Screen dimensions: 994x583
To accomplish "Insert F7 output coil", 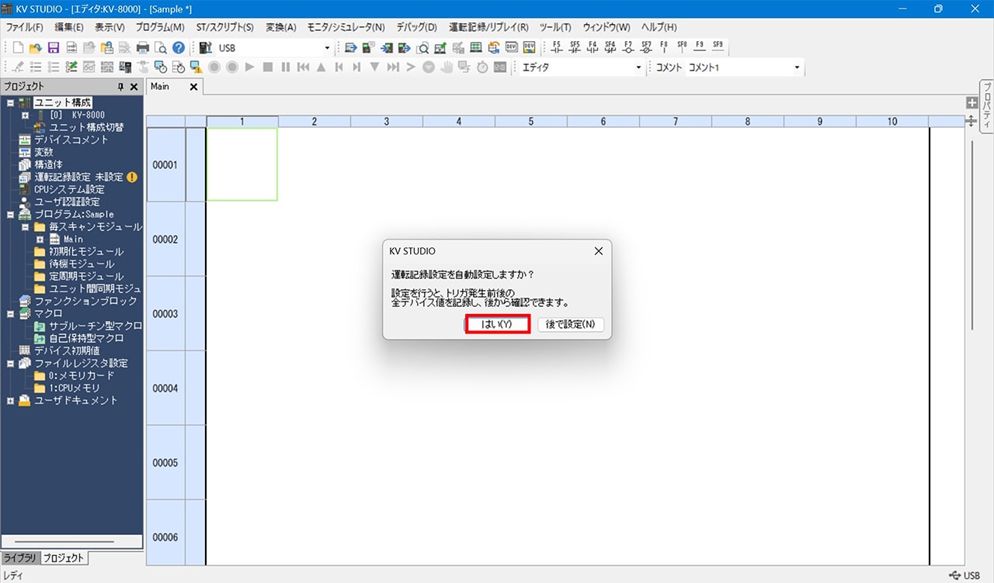I will pyautogui.click(x=627, y=47).
